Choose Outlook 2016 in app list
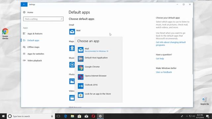This screenshot has width=212, height=119. 98,86
